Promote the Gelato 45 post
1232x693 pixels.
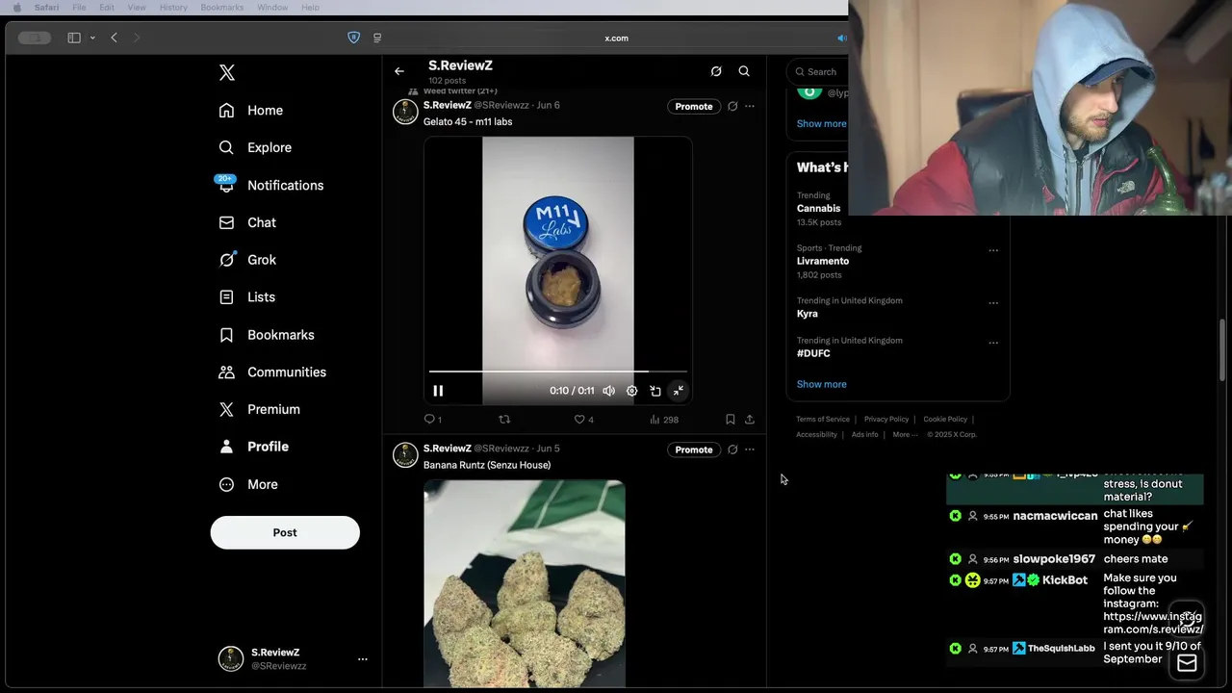tap(694, 107)
